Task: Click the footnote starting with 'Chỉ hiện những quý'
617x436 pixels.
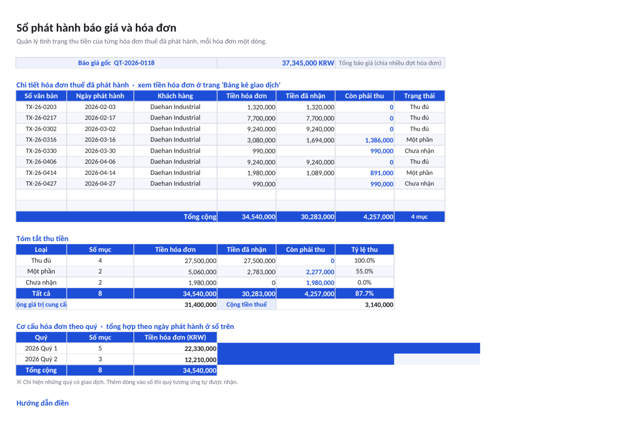Action: click(x=127, y=382)
